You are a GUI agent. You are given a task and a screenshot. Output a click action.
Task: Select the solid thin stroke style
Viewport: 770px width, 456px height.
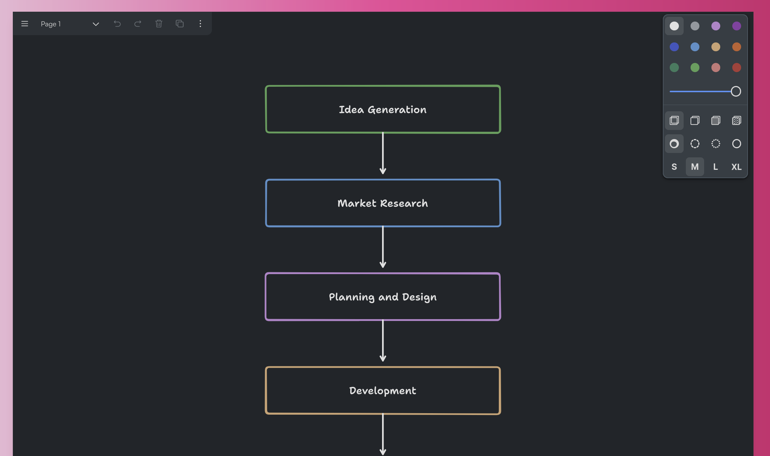coord(736,143)
